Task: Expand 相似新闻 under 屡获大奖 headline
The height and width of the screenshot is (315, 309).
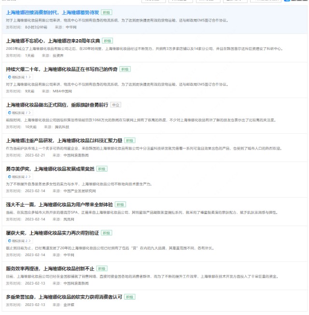Action: click(19, 241)
